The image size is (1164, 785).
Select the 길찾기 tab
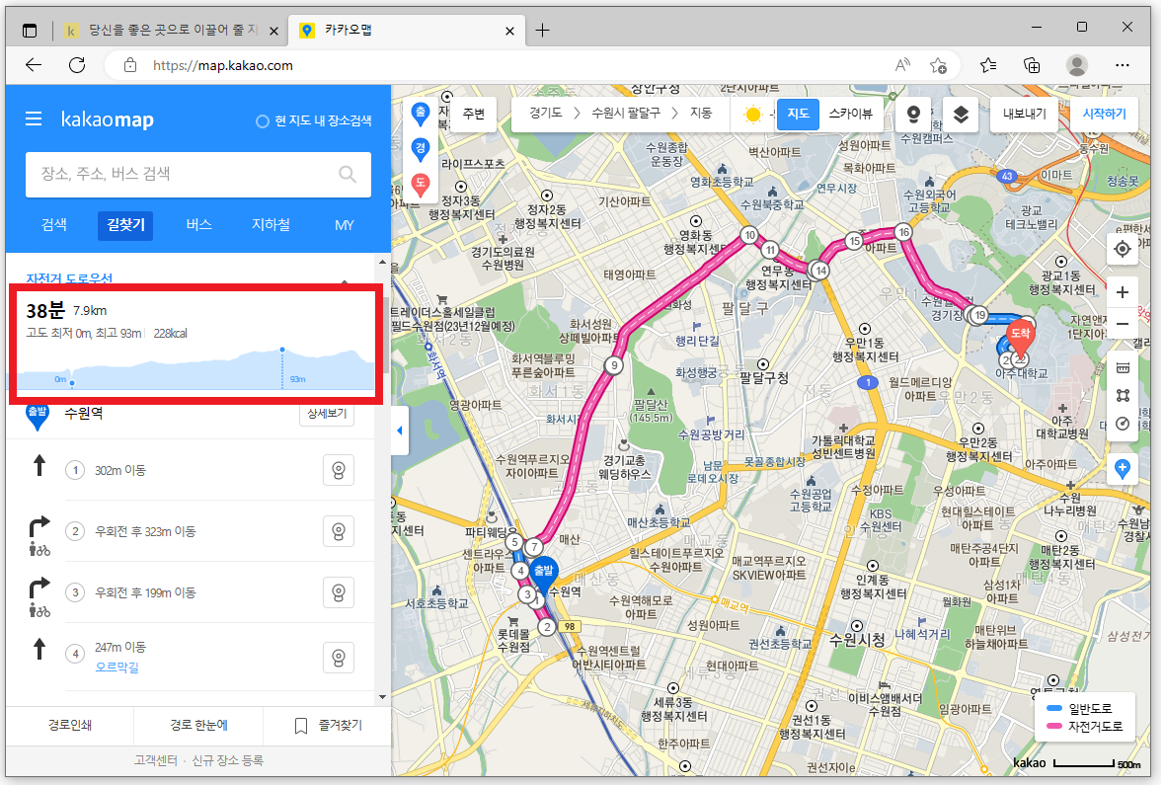(125, 225)
